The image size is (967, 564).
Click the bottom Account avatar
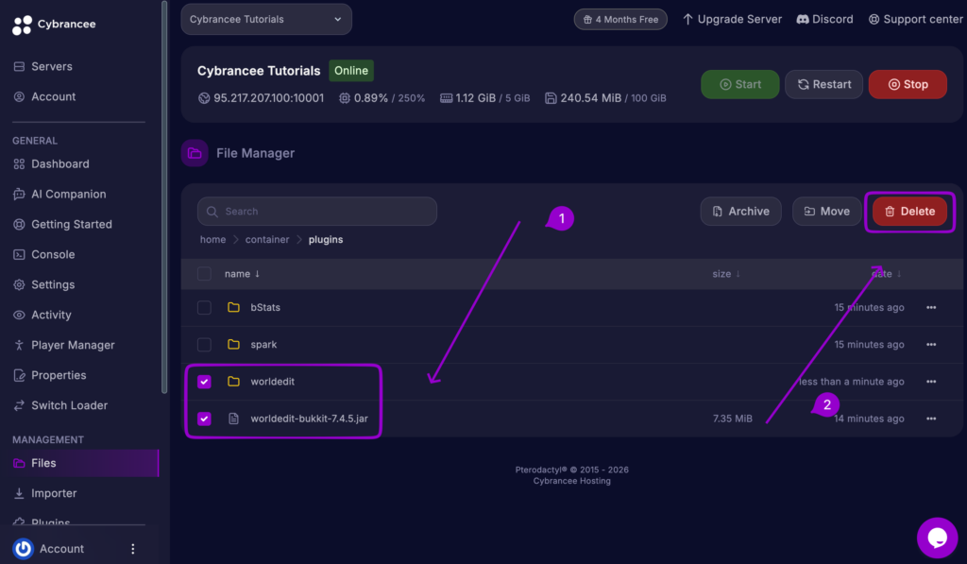click(24, 549)
